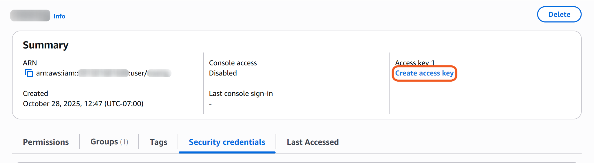Click the Console access label

click(233, 63)
